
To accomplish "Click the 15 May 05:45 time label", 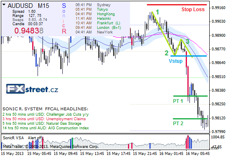I will coord(39,154).
